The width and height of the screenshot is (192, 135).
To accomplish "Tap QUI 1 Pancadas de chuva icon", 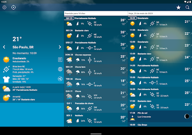I will 69,108.
